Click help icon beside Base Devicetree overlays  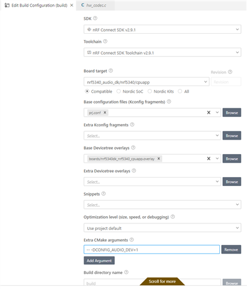tap(133, 148)
